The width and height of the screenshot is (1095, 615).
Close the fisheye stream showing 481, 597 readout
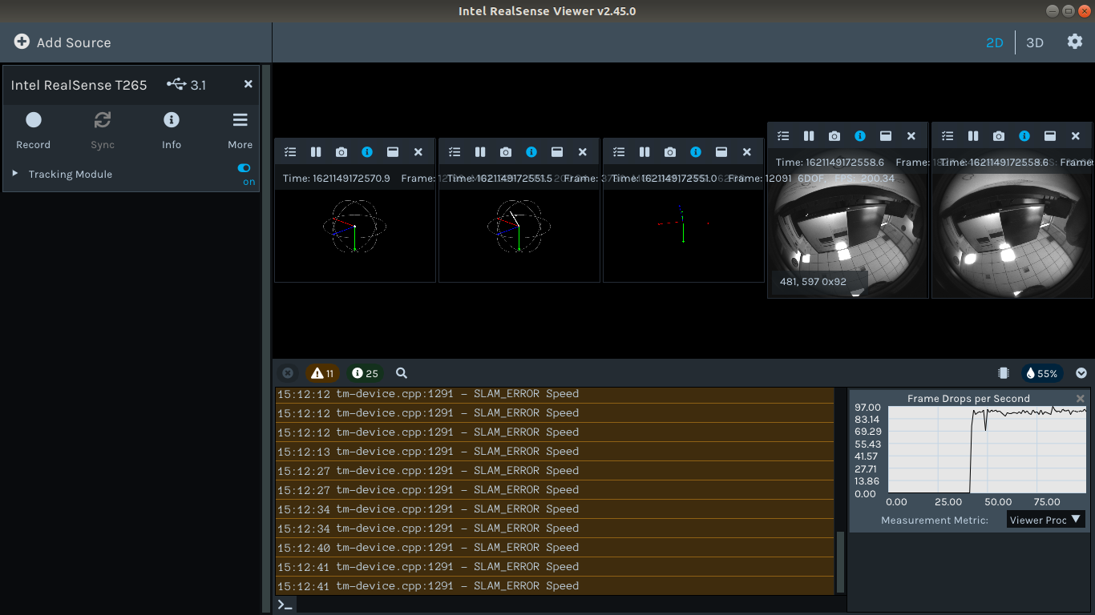point(911,136)
